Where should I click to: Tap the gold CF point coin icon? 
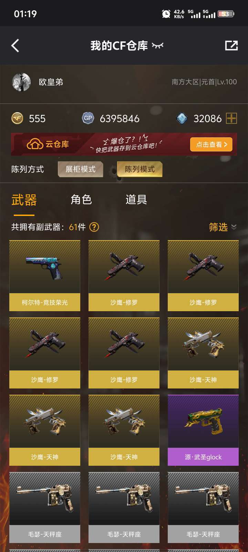18,118
